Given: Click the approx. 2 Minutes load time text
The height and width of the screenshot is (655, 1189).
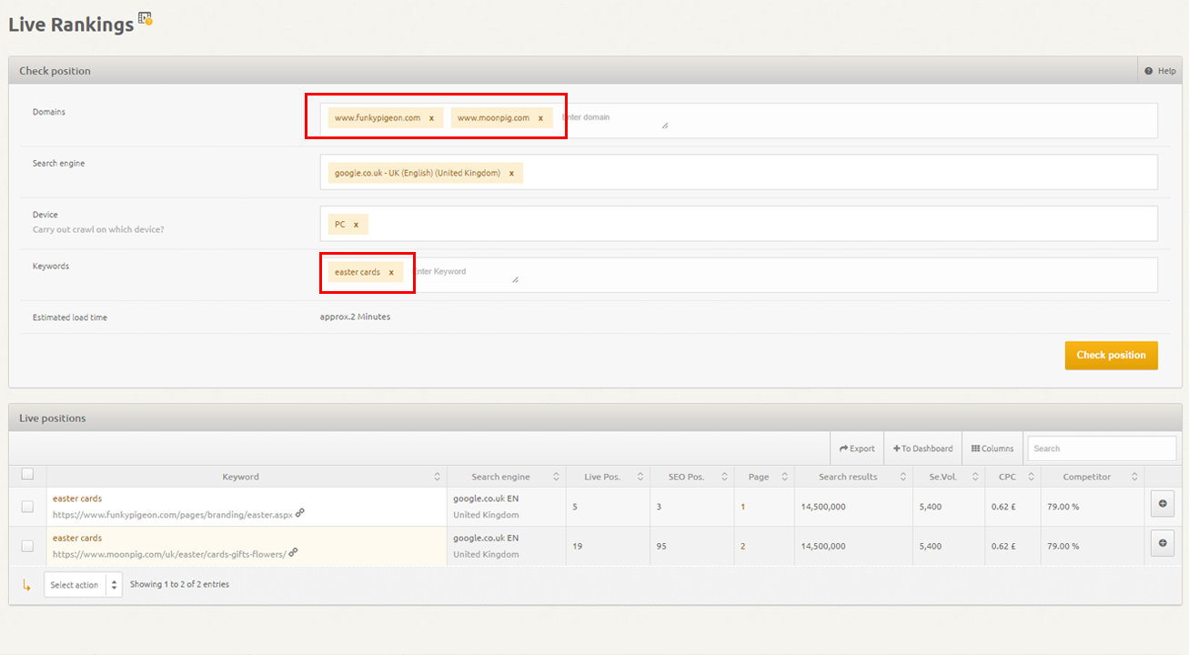Looking at the screenshot, I should pos(355,317).
